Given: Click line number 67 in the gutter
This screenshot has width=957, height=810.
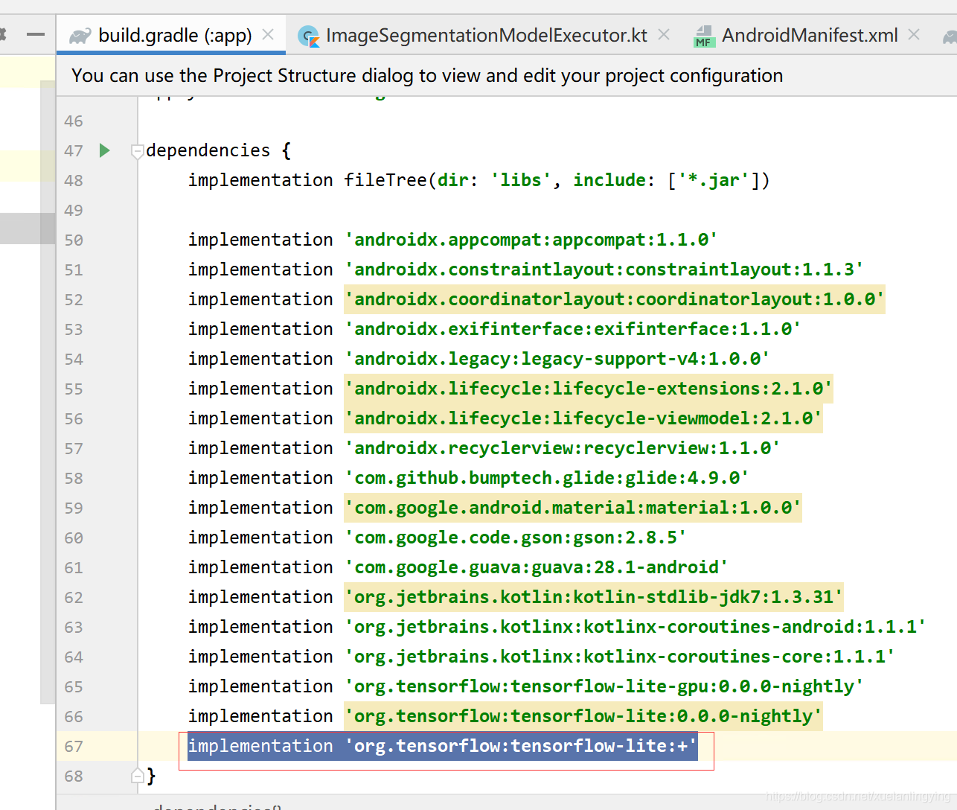Looking at the screenshot, I should 74,746.
